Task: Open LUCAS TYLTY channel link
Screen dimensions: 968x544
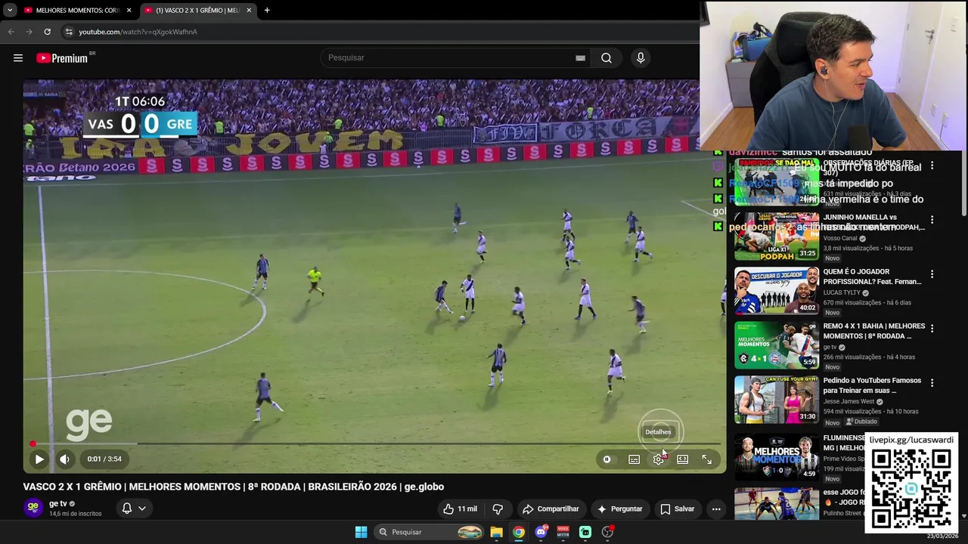Action: 842,293
